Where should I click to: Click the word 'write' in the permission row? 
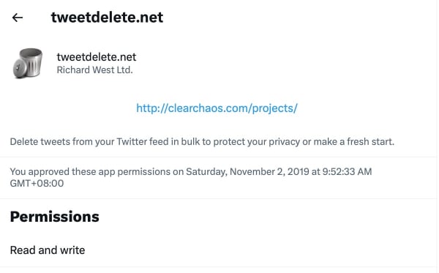(72, 250)
